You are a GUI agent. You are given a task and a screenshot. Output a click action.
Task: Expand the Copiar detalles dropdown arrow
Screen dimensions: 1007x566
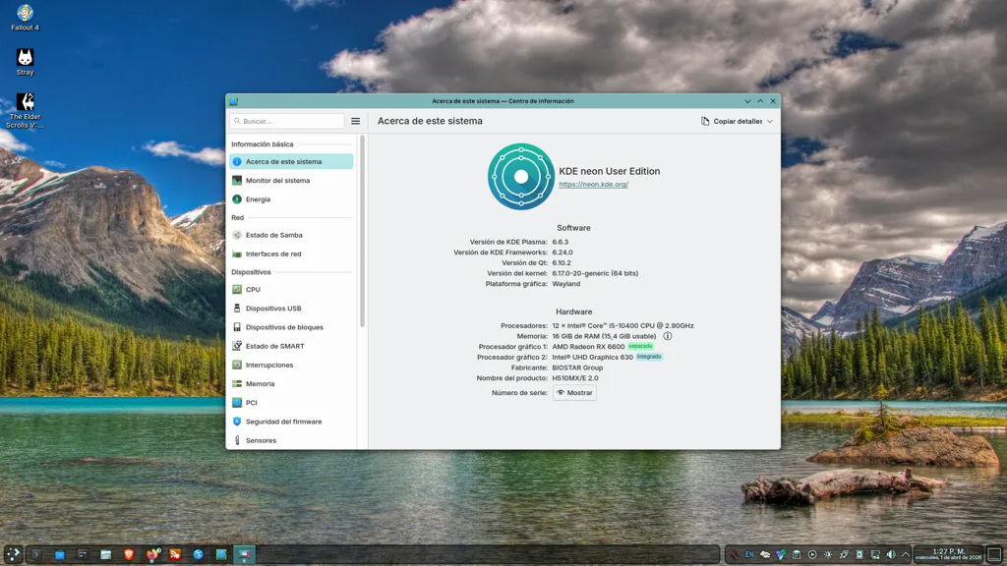(x=770, y=121)
